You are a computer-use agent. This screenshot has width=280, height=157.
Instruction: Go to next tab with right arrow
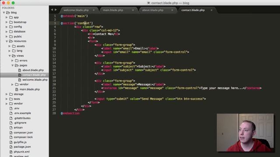(x=56, y=10)
